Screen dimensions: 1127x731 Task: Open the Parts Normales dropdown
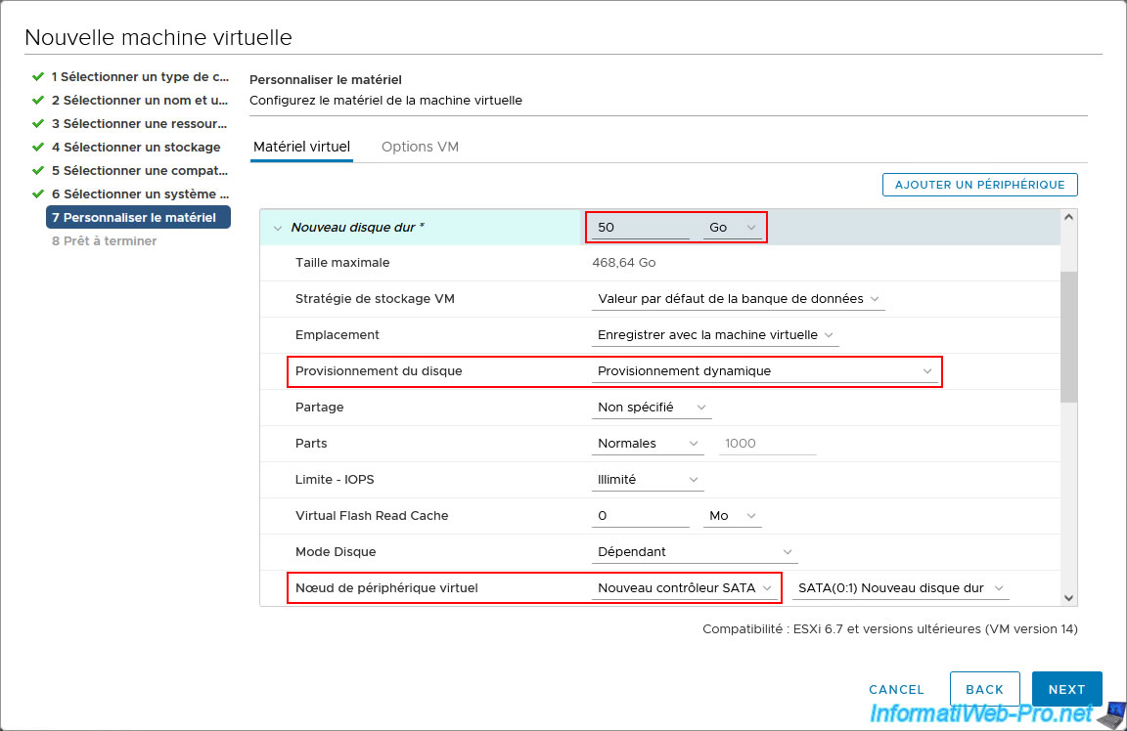tap(648, 444)
